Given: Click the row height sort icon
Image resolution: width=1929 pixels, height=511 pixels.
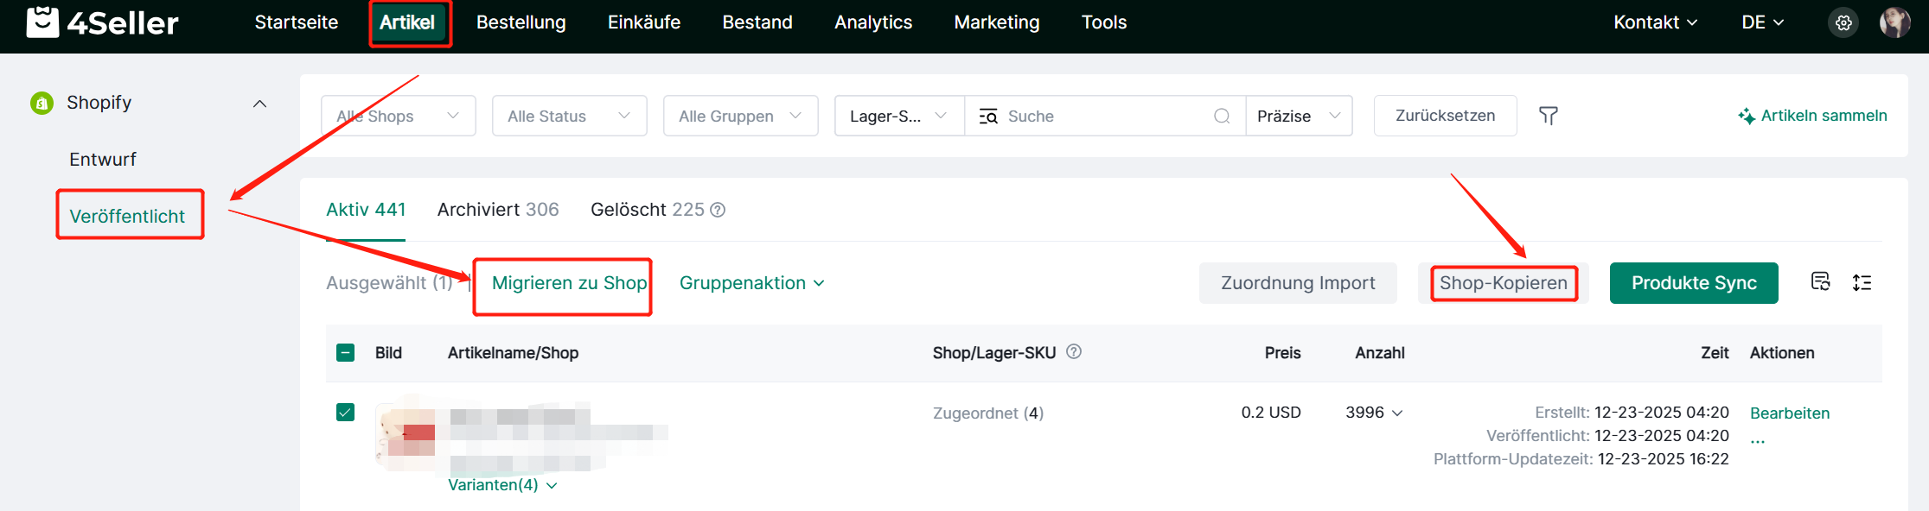Looking at the screenshot, I should pyautogui.click(x=1862, y=282).
